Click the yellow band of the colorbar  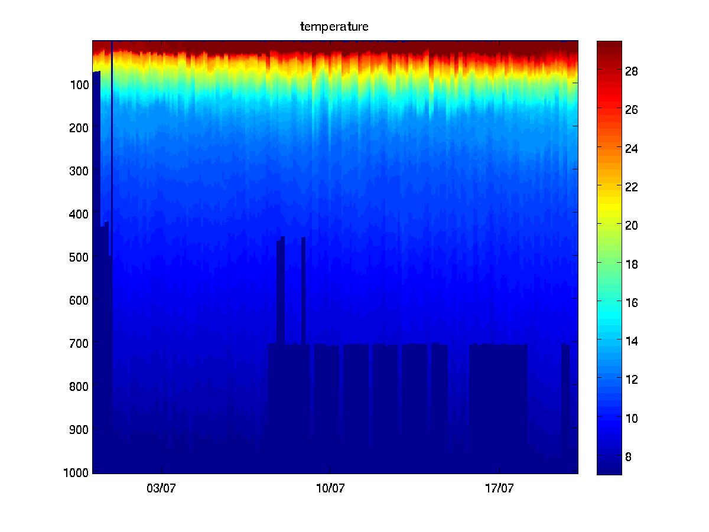[x=609, y=204]
